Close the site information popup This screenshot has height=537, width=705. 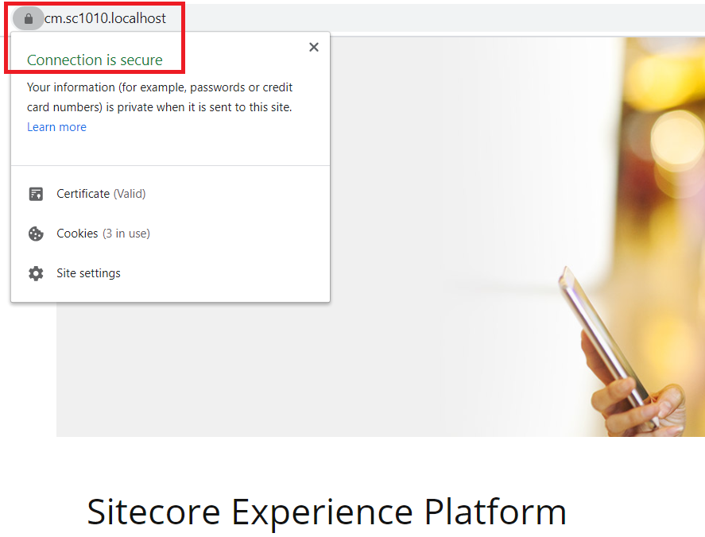coord(314,48)
